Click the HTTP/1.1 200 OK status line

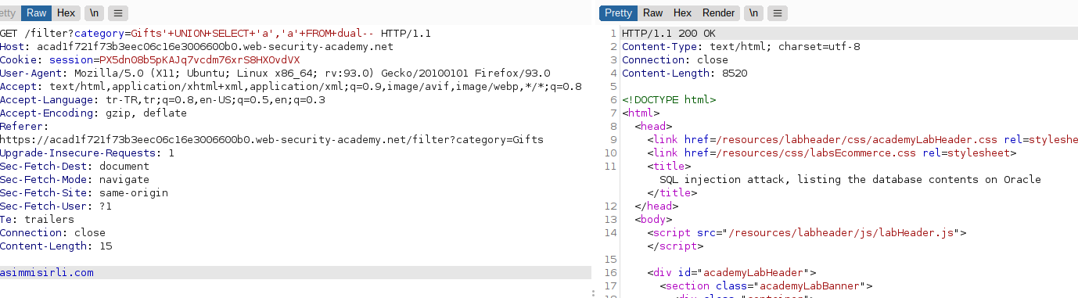669,33
